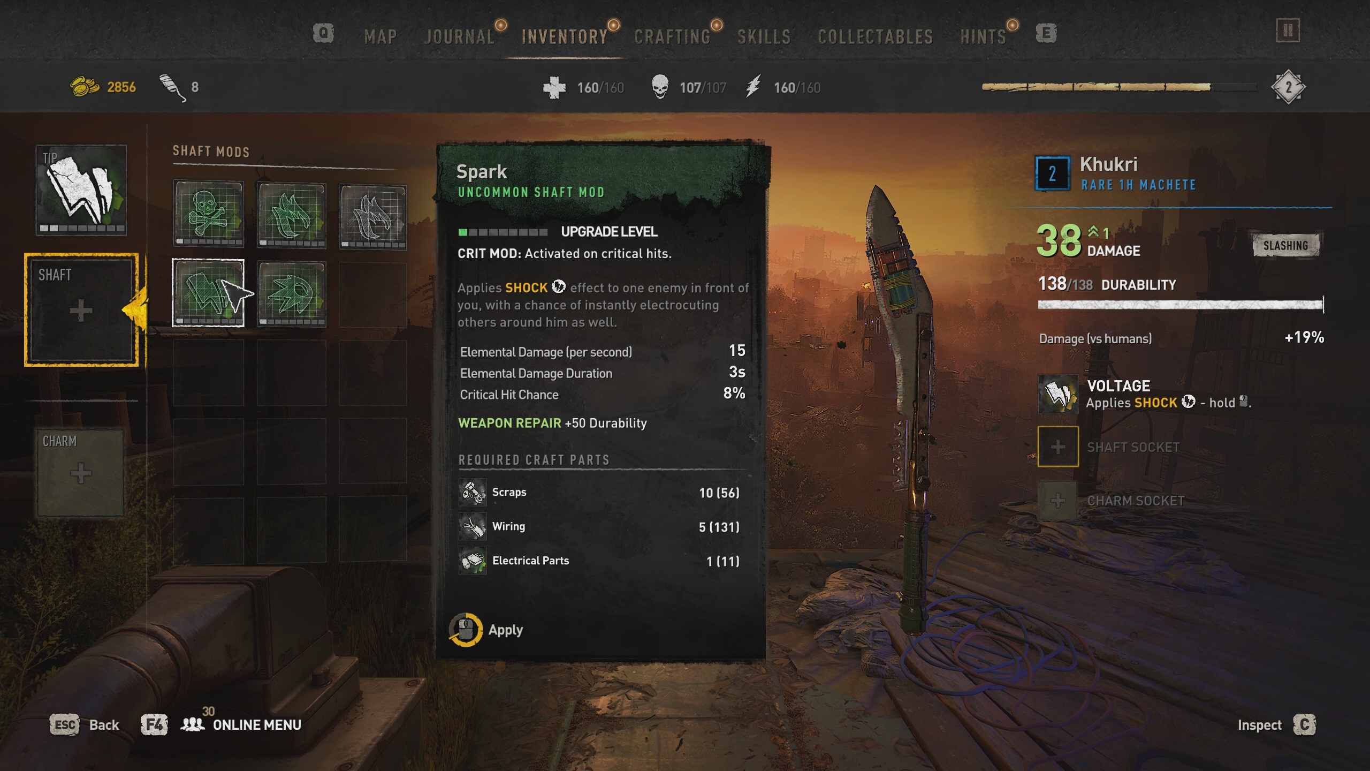This screenshot has height=771, width=1370.
Task: Open the CRAFTING tab
Action: coord(672,36)
